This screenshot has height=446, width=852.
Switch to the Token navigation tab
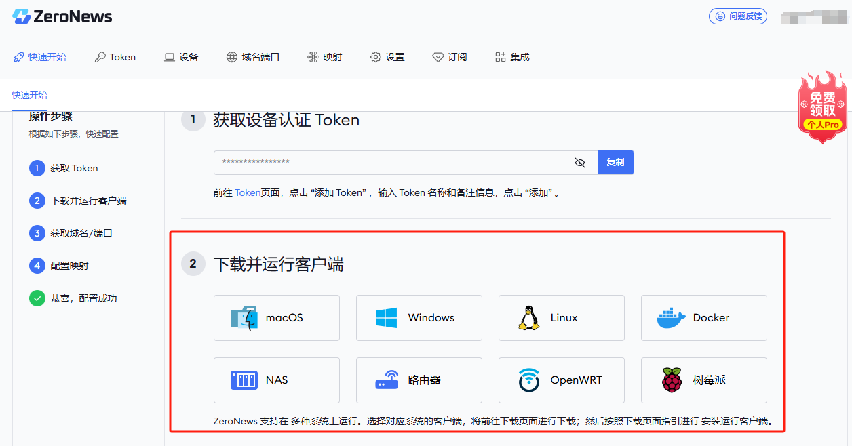[115, 57]
